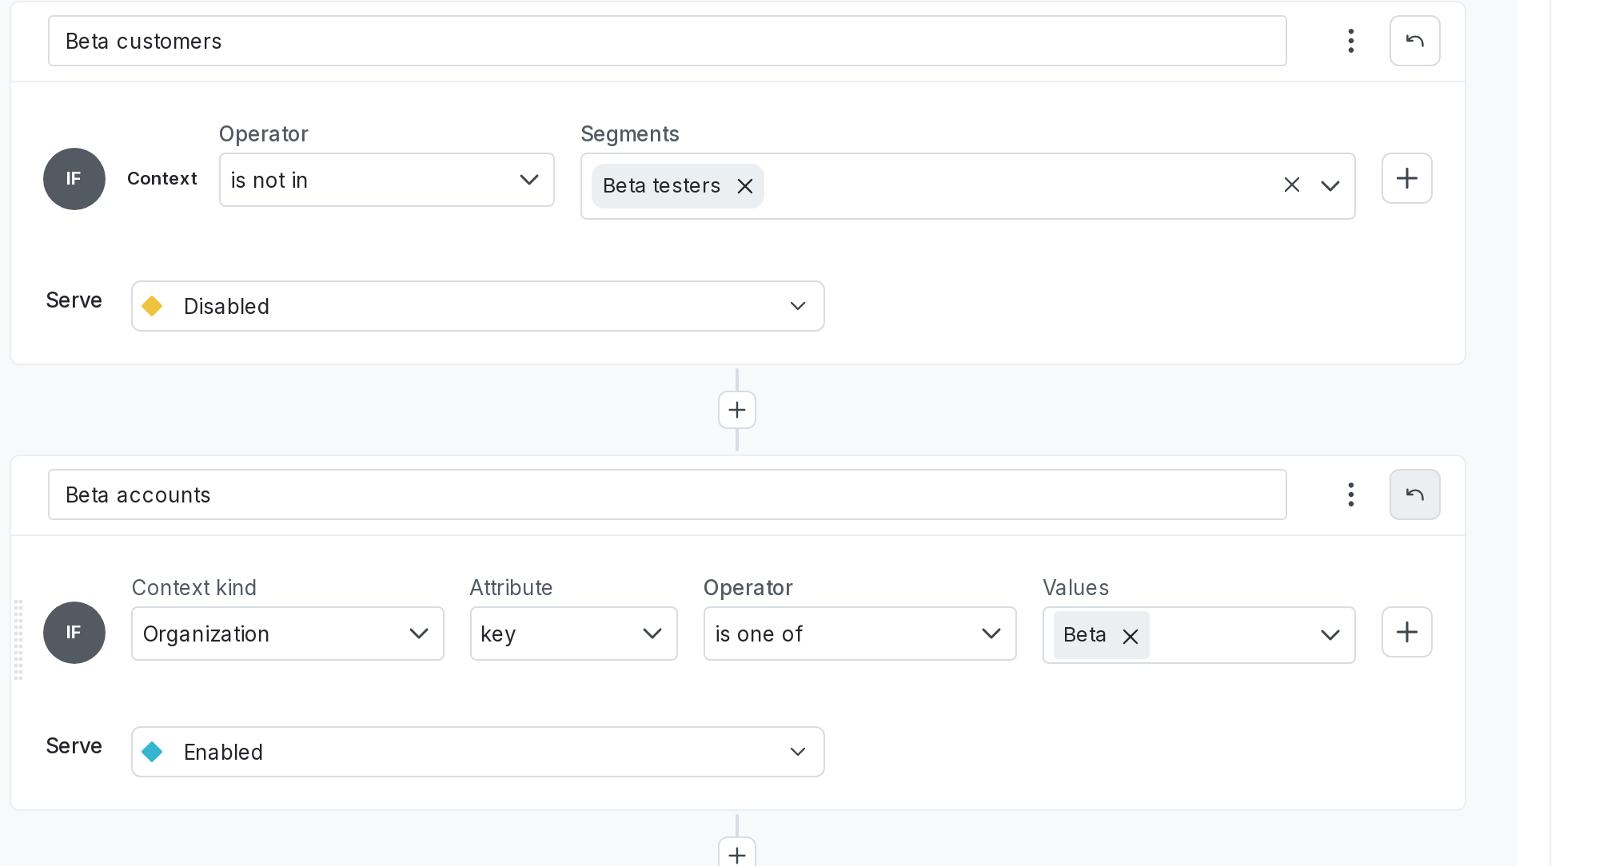Click the undo arrow on Beta accounts rule
The image size is (1607, 866).
(x=1414, y=495)
